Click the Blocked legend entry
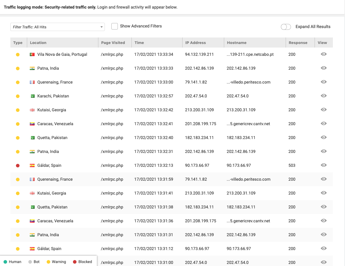 pyautogui.click(x=82, y=262)
